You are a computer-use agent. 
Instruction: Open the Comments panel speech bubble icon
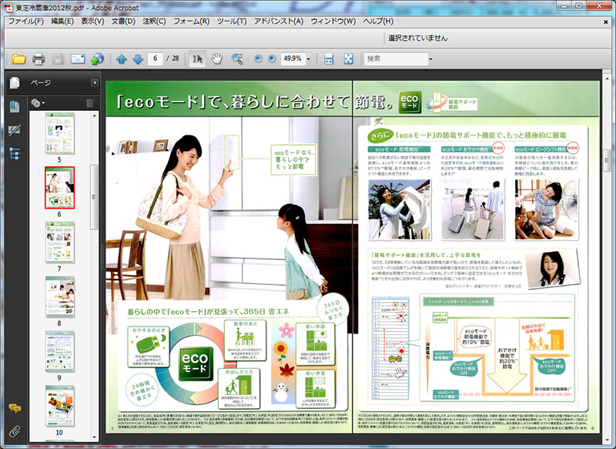click(x=14, y=408)
